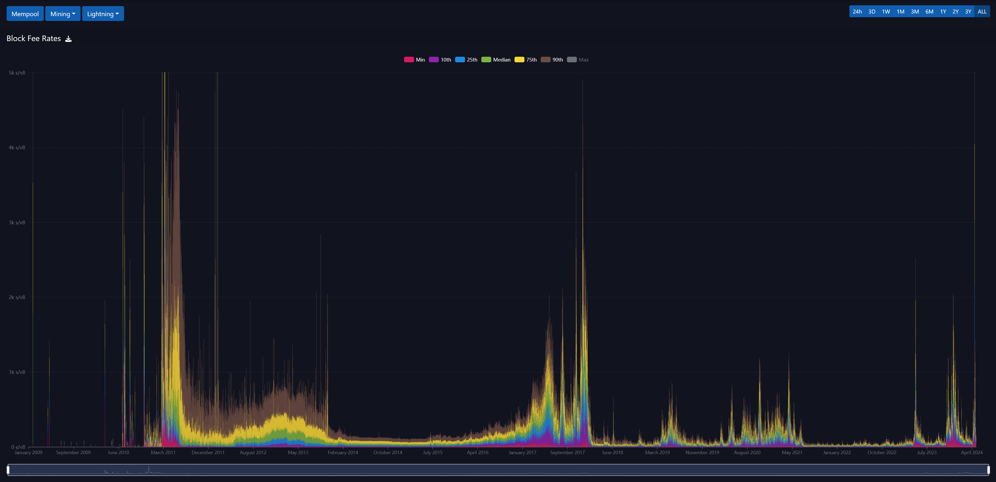Hide the 90th percentile brown series
Screen dimensions: 996x482
click(x=545, y=60)
